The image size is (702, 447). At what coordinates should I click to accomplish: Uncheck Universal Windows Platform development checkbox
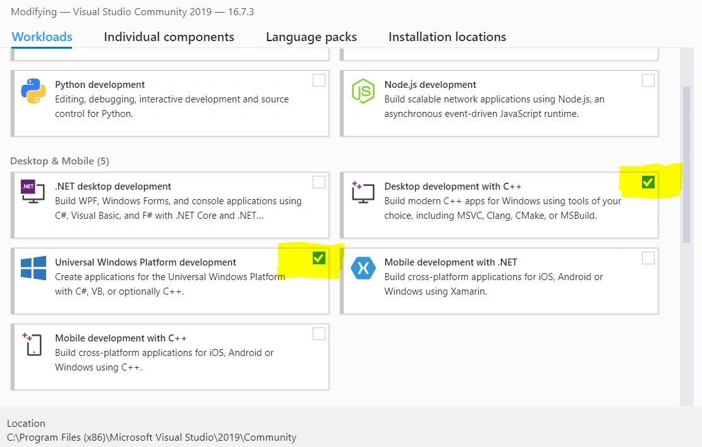[x=318, y=258]
